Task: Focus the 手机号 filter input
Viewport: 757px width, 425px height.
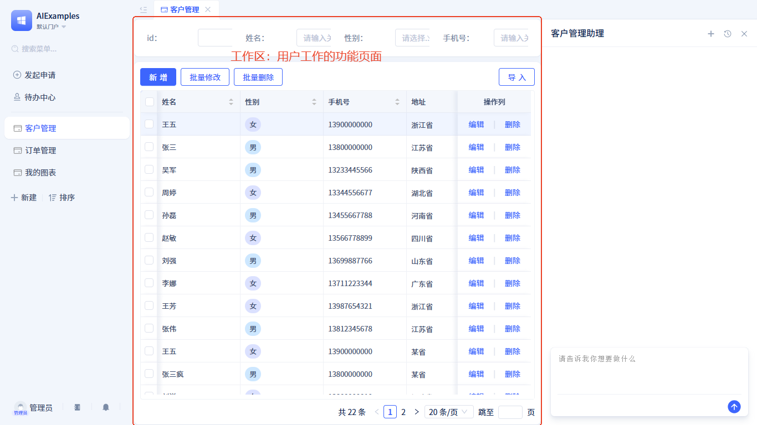Action: tap(511, 38)
